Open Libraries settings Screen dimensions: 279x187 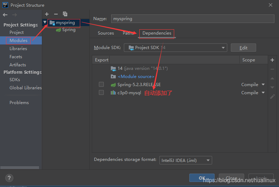pyautogui.click(x=18, y=49)
